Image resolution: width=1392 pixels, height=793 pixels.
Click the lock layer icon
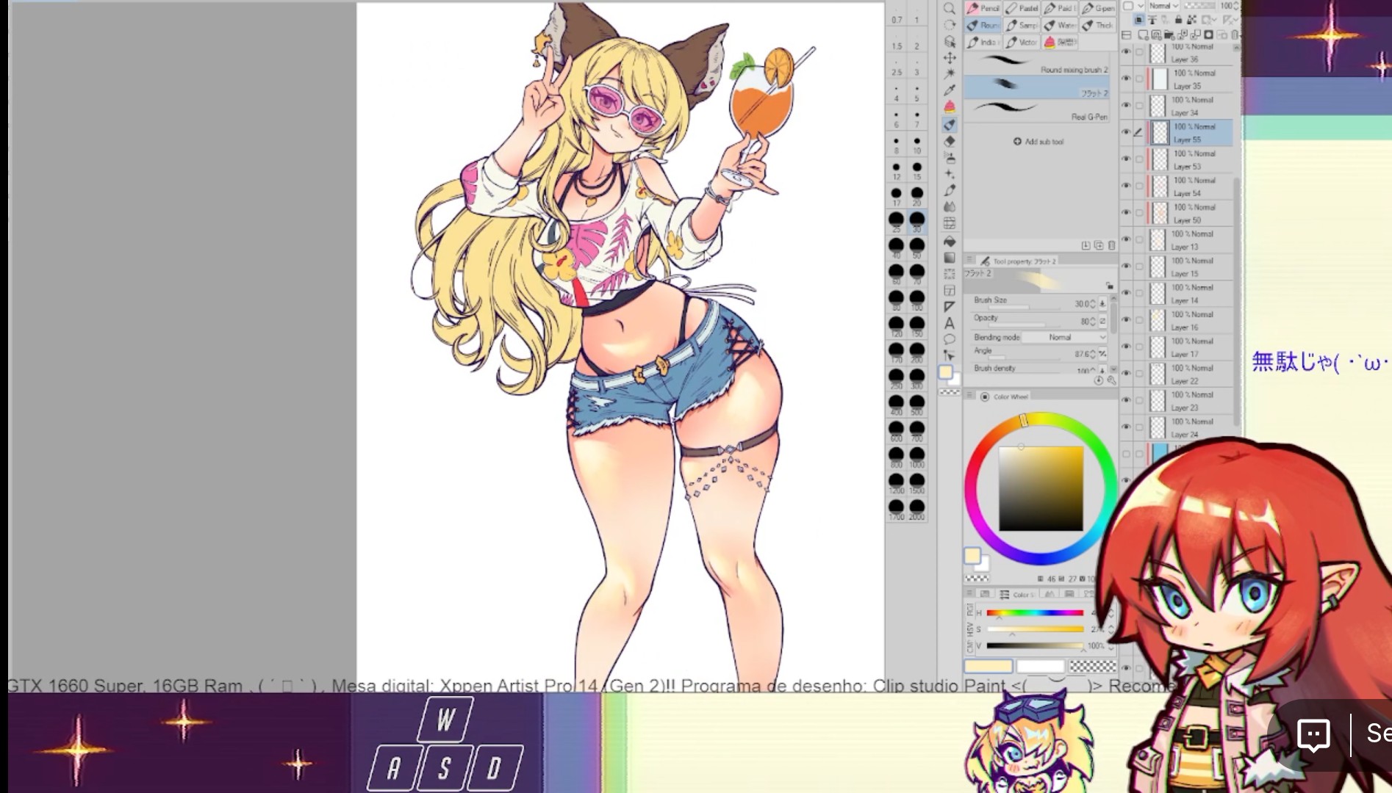pyautogui.click(x=1178, y=20)
